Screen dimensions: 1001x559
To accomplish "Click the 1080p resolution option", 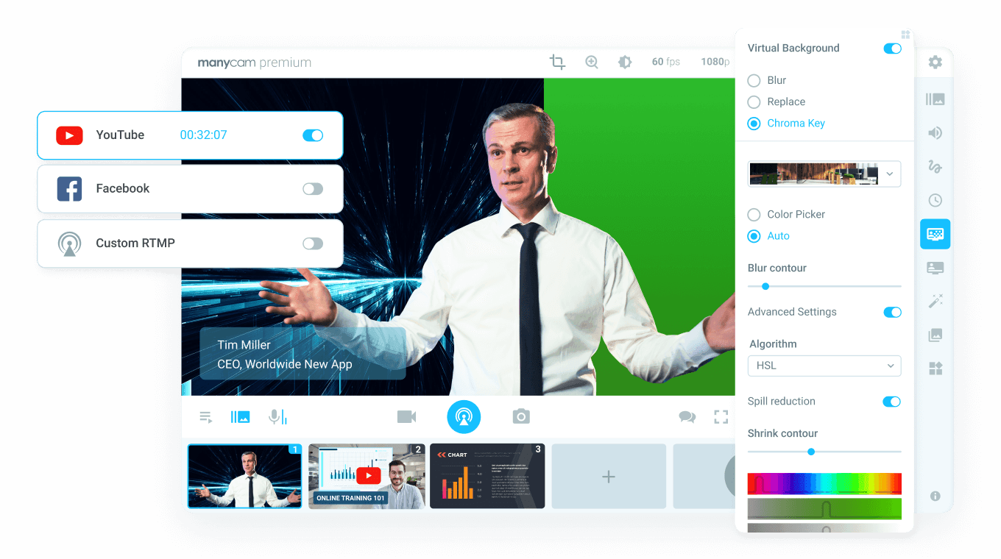I will coord(715,62).
